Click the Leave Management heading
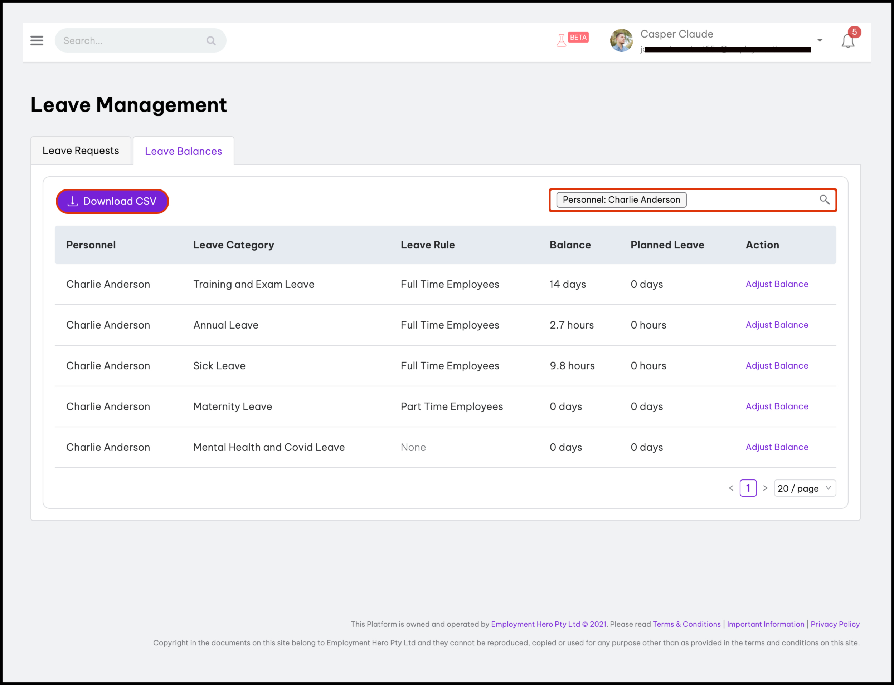Image resolution: width=894 pixels, height=685 pixels. pos(128,105)
